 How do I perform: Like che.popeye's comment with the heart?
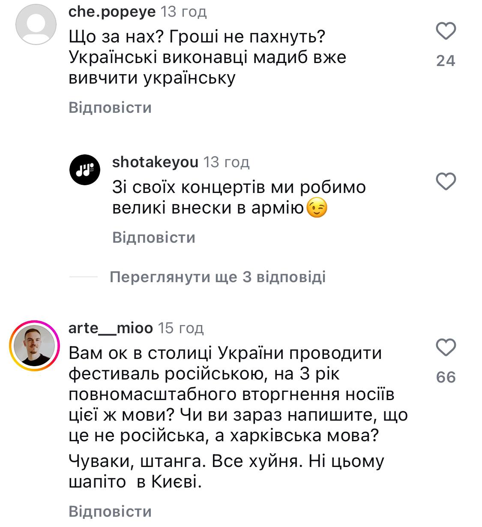coord(446,31)
